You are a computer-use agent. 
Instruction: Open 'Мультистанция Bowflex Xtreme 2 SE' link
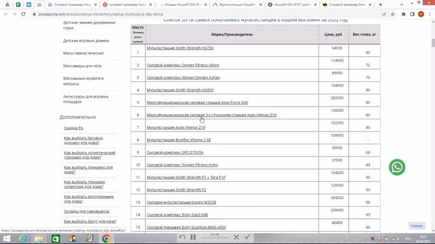click(179, 140)
